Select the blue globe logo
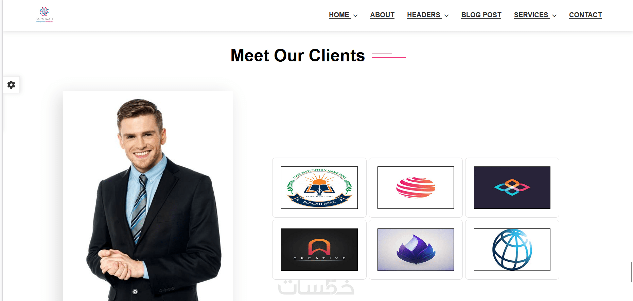The height and width of the screenshot is (301, 633). (x=512, y=249)
